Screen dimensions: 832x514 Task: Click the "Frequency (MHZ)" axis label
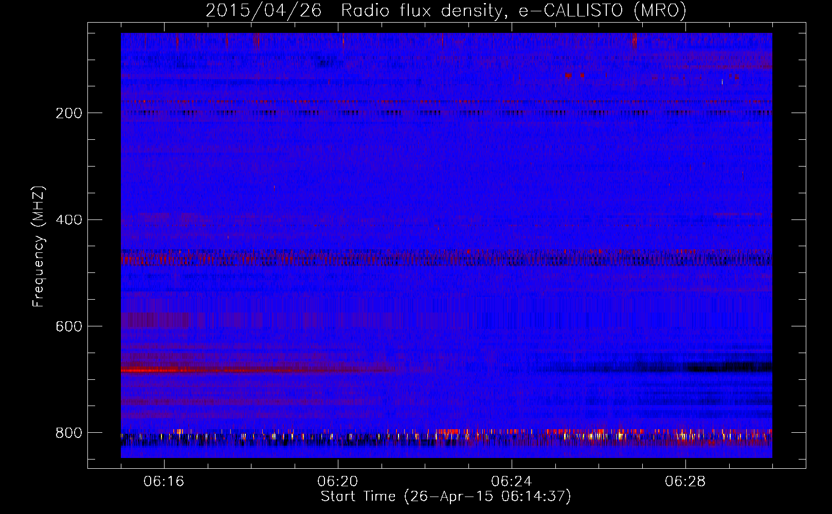coord(39,246)
